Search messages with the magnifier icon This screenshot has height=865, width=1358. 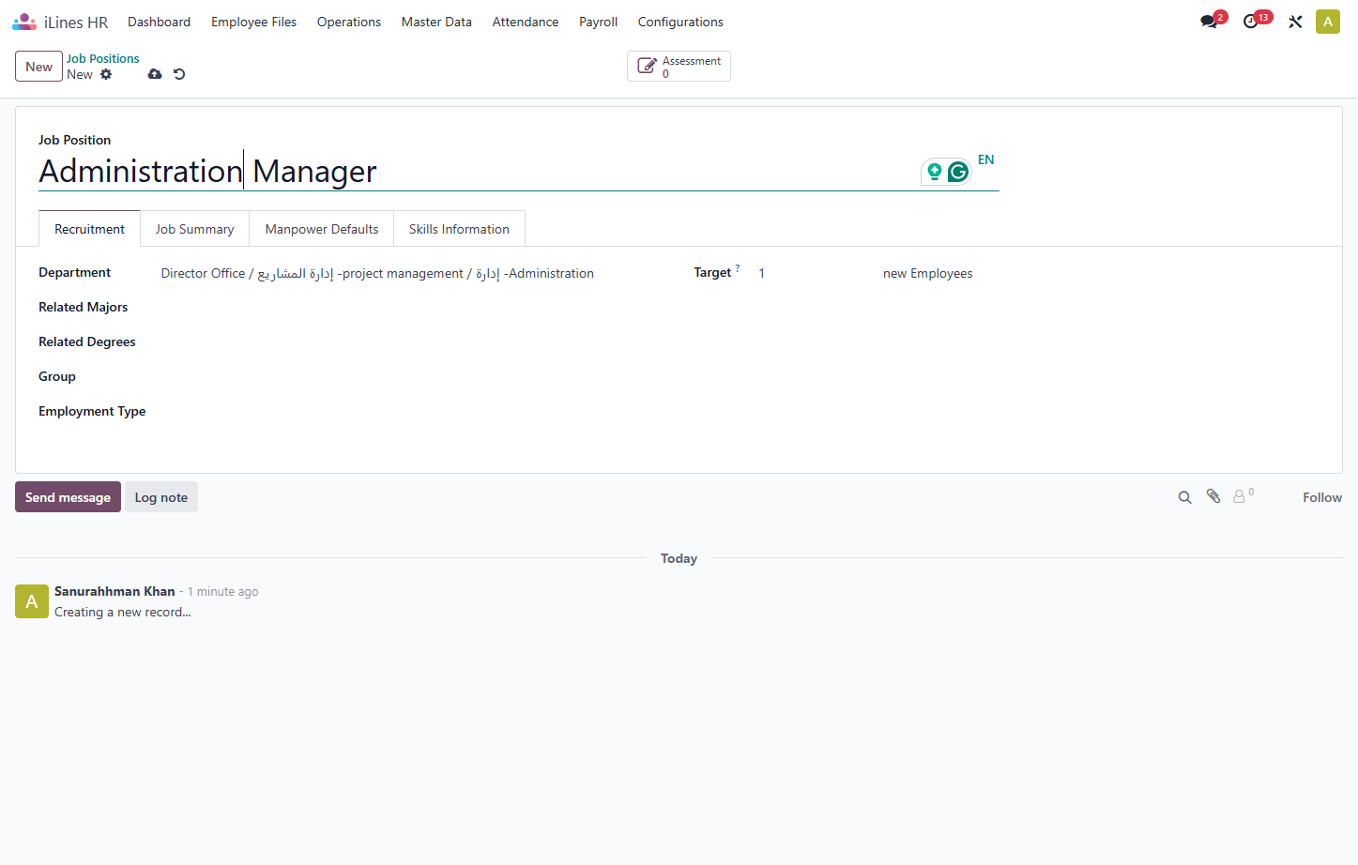pos(1185,497)
